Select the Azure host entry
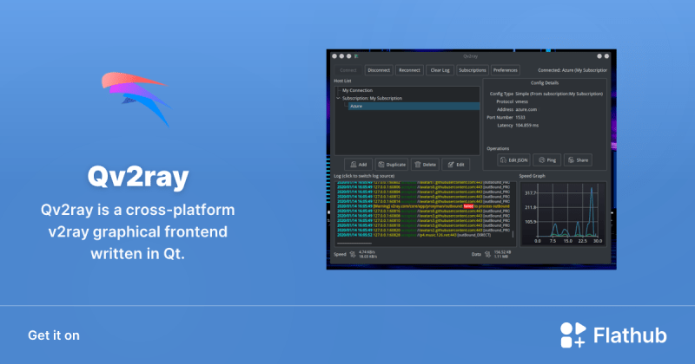Image resolution: width=695 pixels, height=364 pixels. tap(414, 106)
